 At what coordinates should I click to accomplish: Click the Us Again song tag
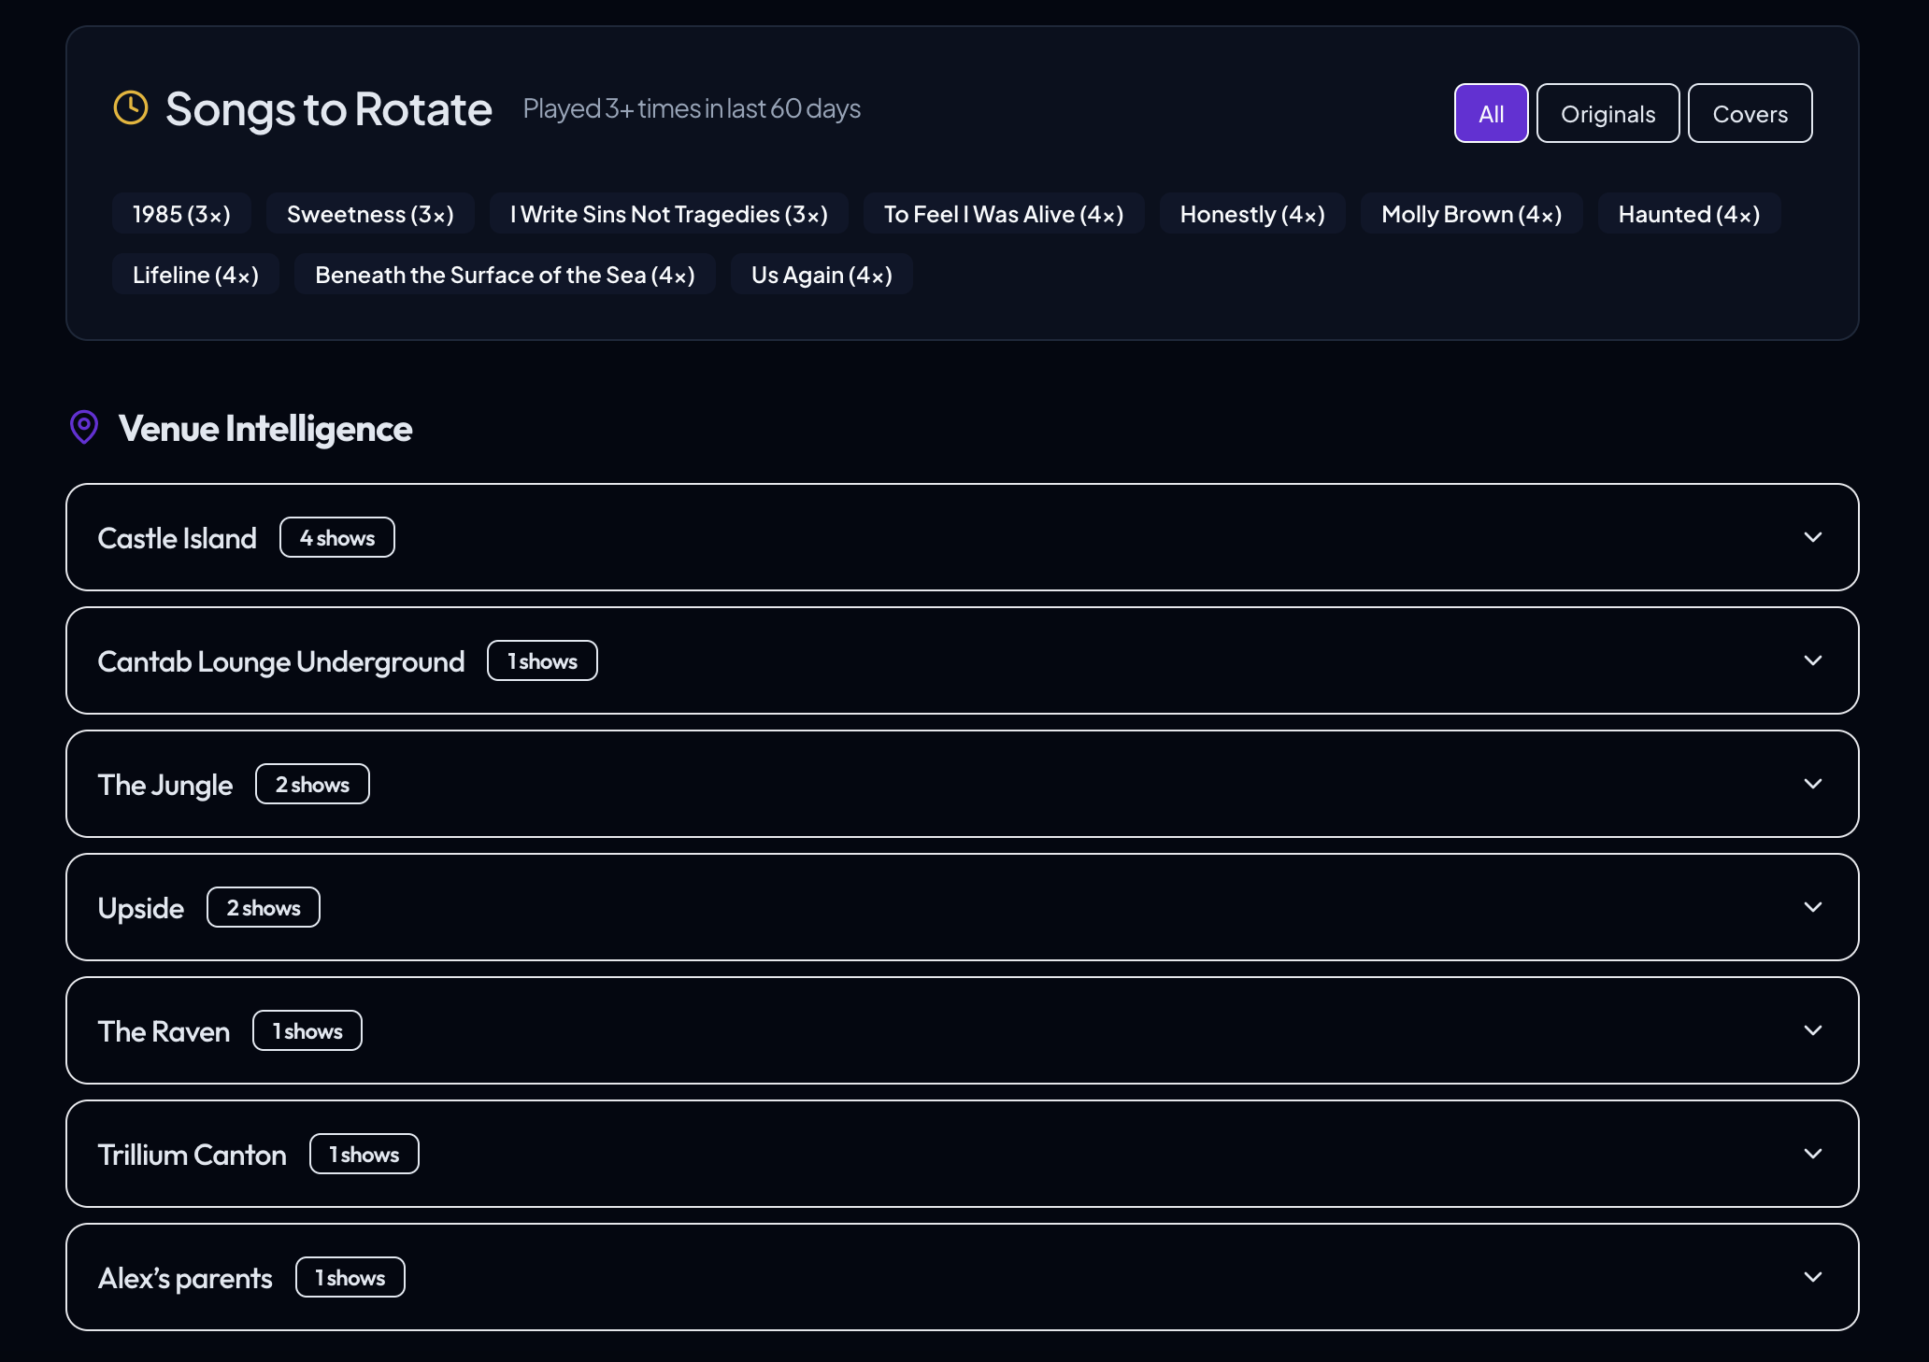coord(822,274)
